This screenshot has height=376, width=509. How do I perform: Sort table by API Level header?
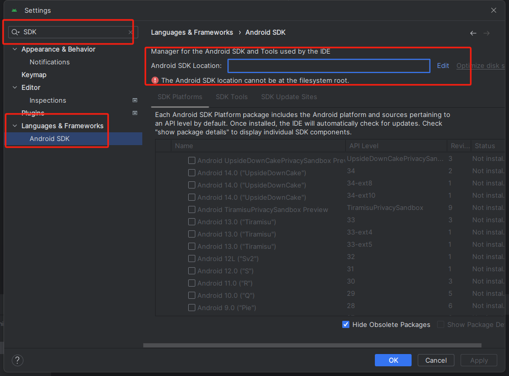tap(396, 146)
